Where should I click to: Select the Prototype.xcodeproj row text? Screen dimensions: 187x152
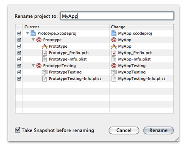pyautogui.click(x=57, y=33)
